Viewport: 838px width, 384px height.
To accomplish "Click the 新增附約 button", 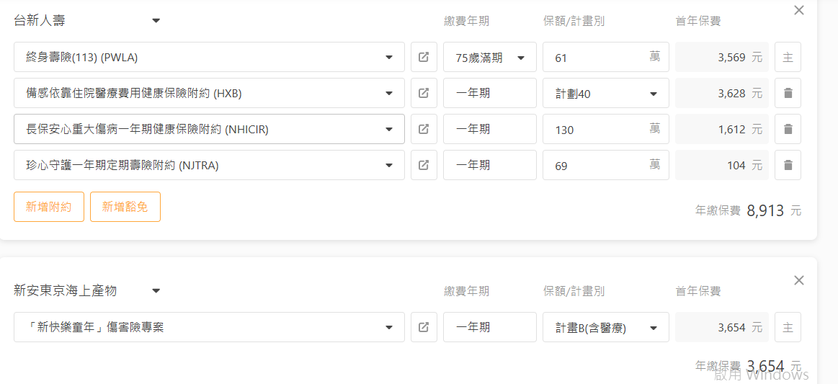I will click(48, 207).
